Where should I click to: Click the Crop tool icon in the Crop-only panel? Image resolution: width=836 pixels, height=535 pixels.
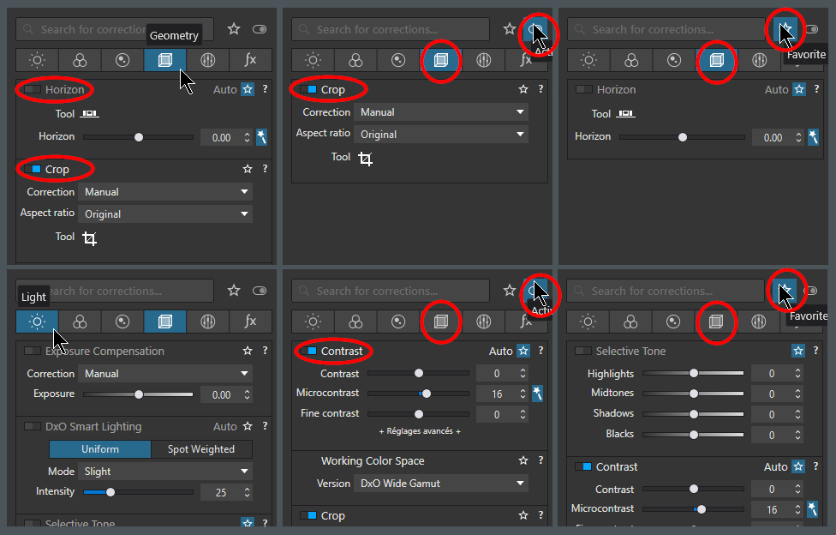click(x=365, y=159)
